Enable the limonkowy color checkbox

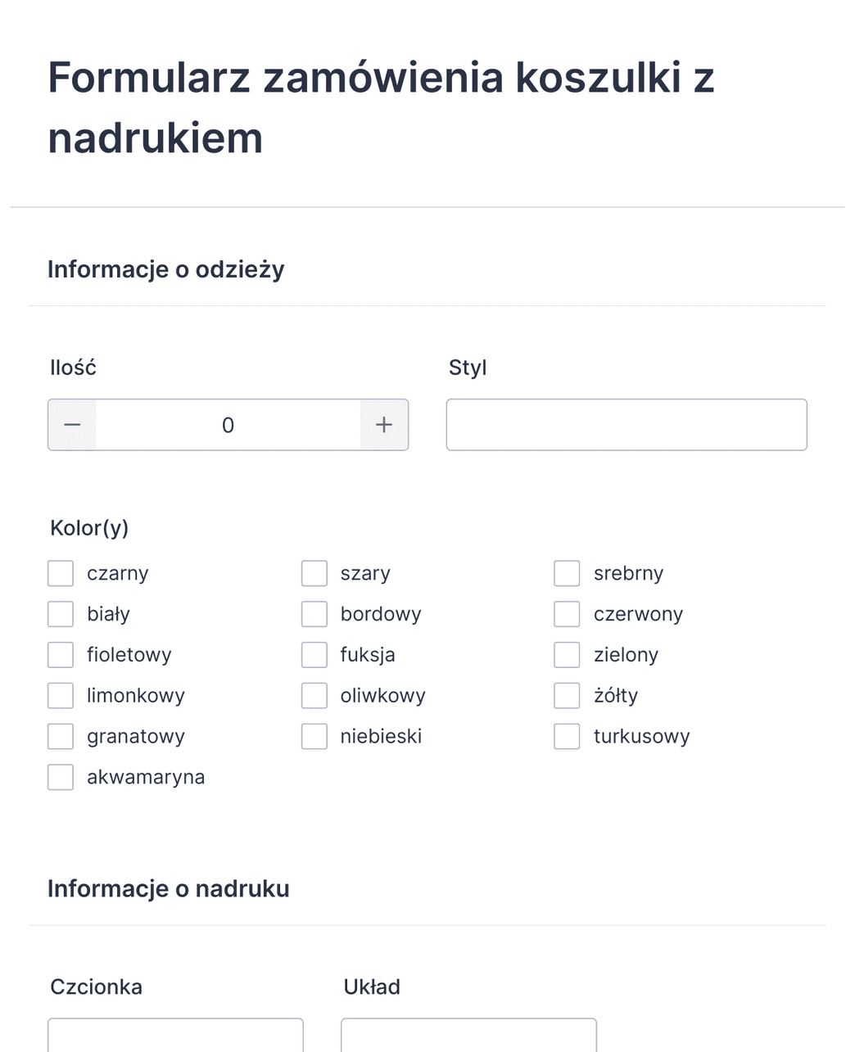[x=60, y=695]
